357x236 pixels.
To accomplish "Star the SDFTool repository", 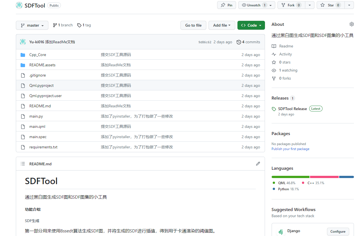I will (330, 5).
